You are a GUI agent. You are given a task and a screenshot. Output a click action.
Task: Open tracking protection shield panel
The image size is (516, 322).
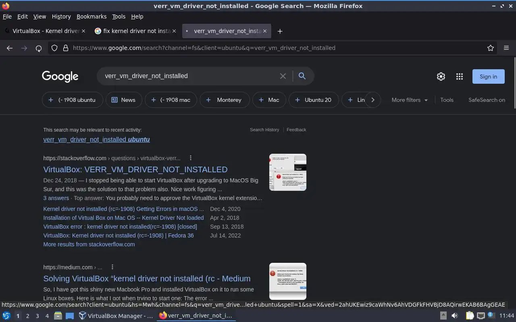pyautogui.click(x=55, y=48)
